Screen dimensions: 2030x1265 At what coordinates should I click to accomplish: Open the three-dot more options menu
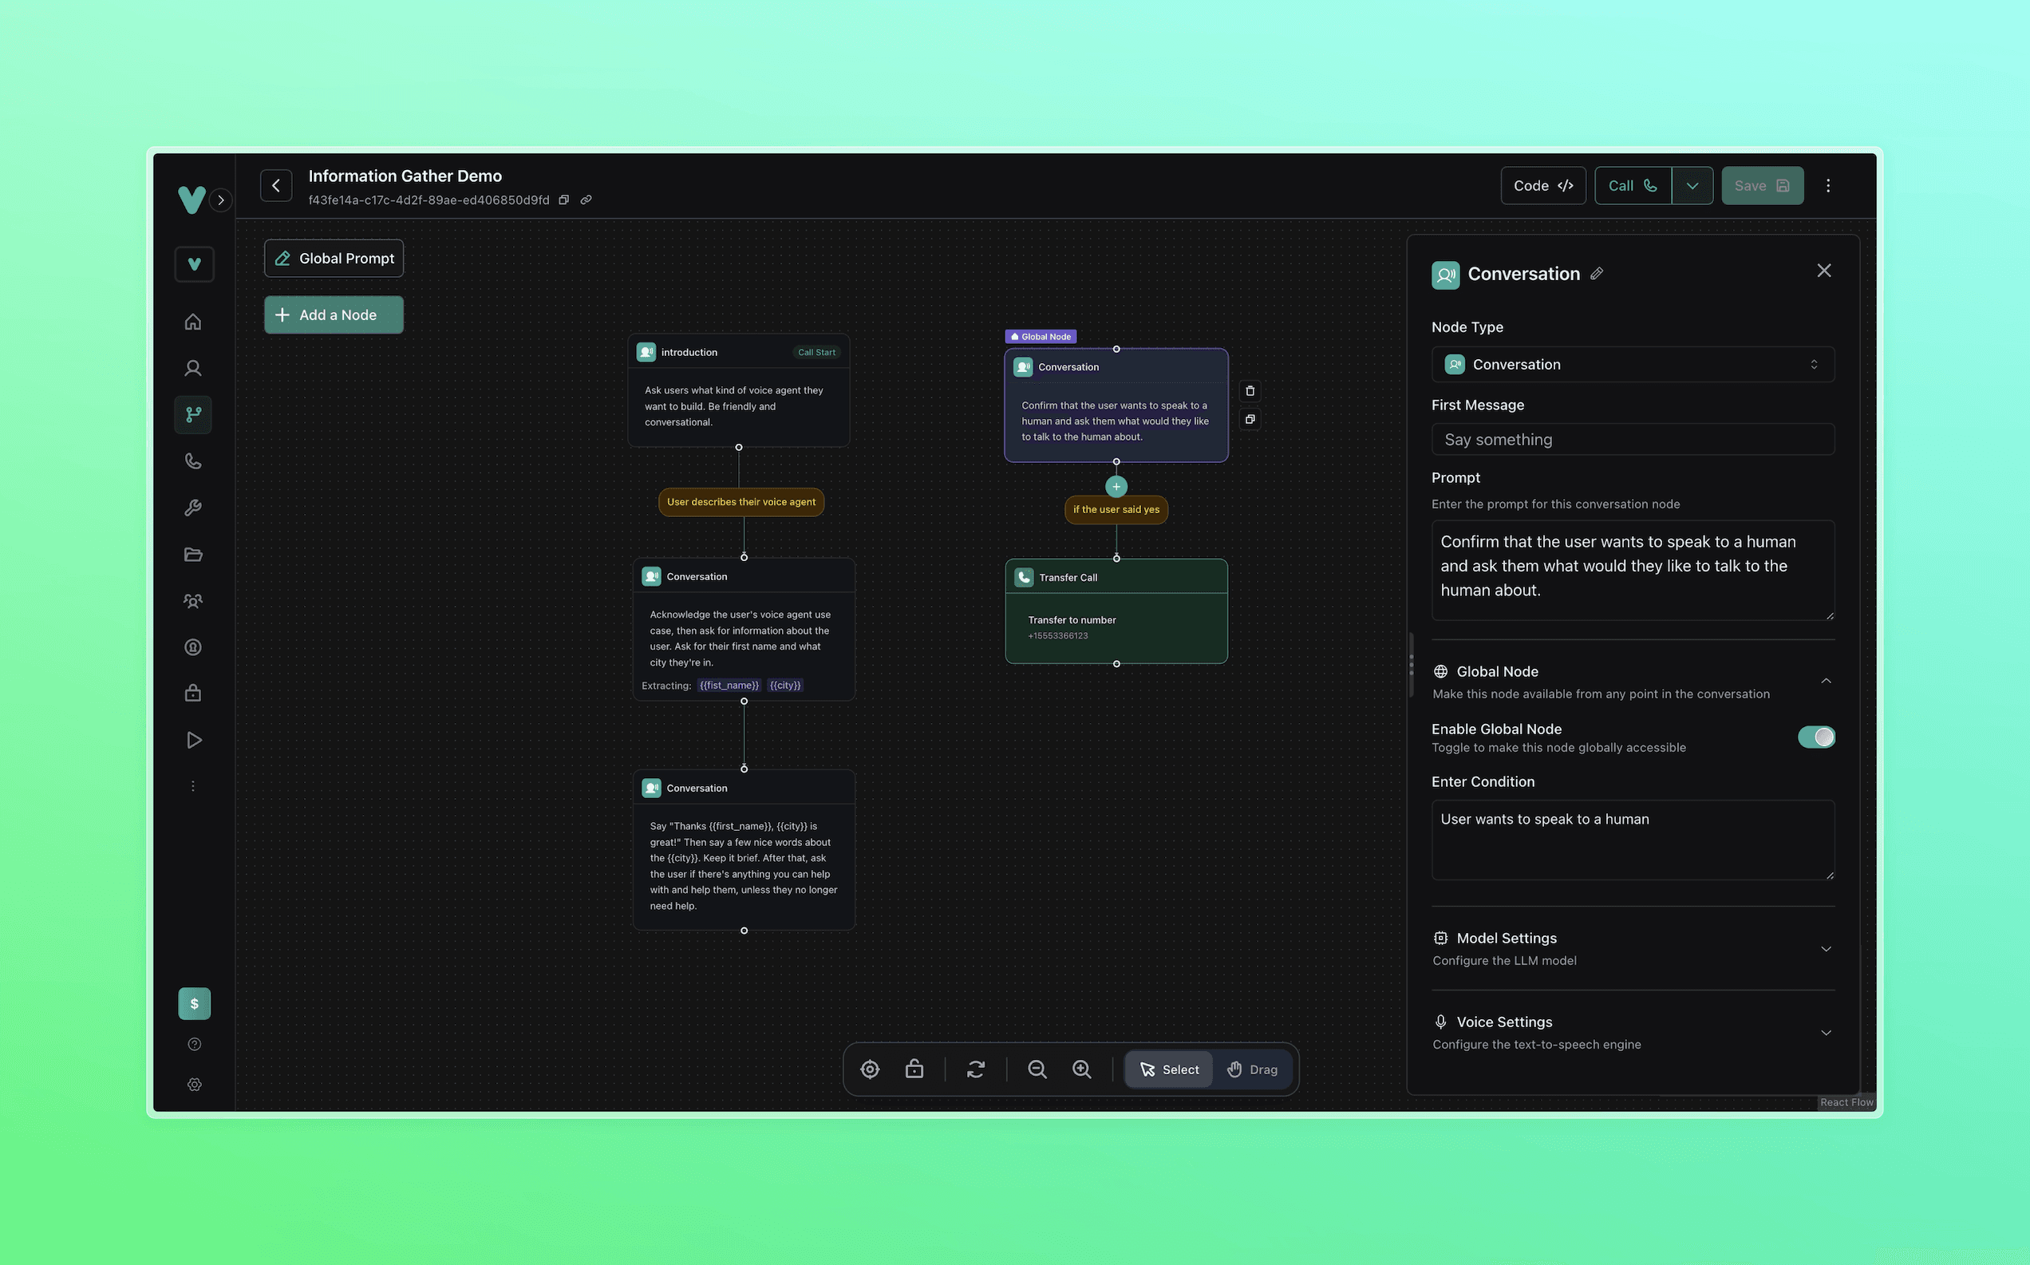1827,186
